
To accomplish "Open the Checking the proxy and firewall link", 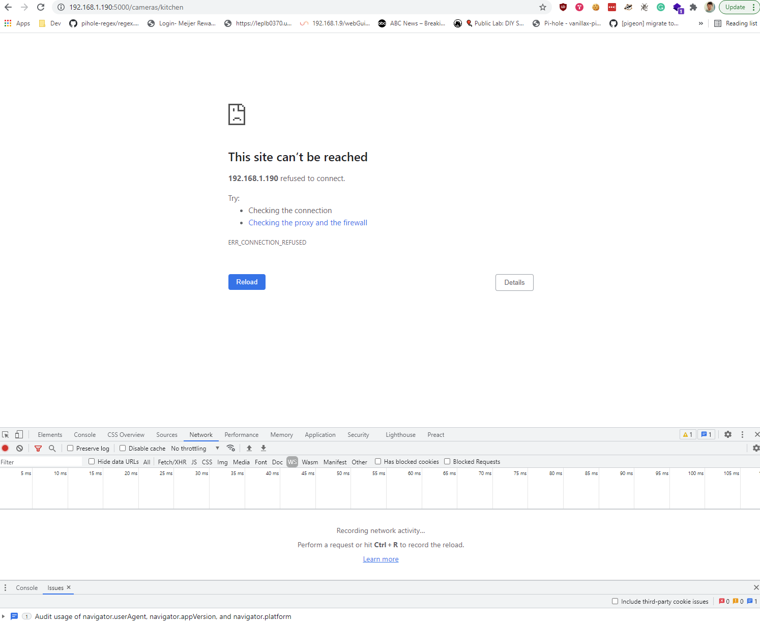I will click(x=308, y=222).
